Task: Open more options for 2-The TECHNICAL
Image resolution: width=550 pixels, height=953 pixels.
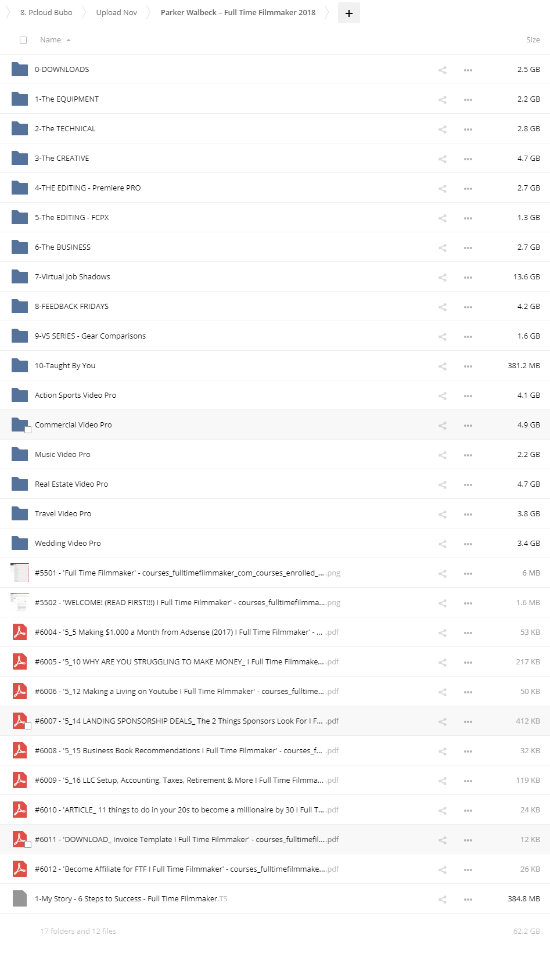Action: click(x=468, y=130)
